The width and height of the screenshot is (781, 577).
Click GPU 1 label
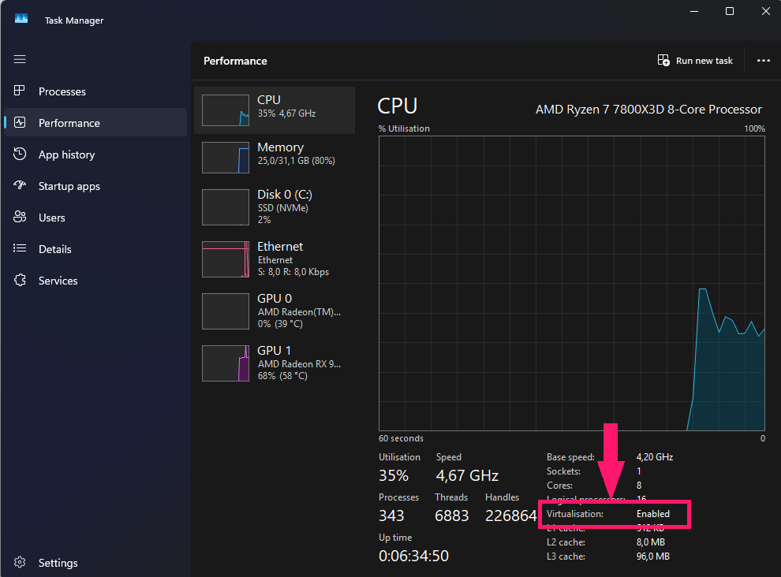coord(274,351)
